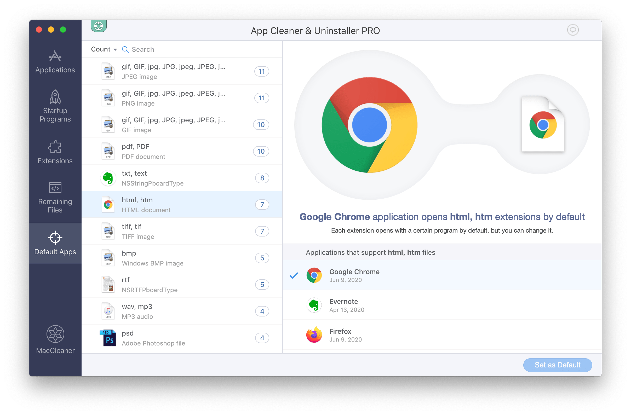Open the Applications sidebar section
Image resolution: width=631 pixels, height=415 pixels.
(x=55, y=62)
